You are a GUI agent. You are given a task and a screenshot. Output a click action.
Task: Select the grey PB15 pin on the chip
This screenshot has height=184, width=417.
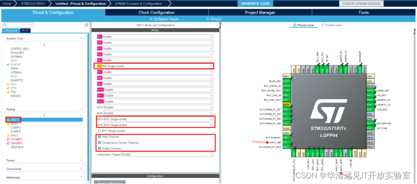[370, 133]
